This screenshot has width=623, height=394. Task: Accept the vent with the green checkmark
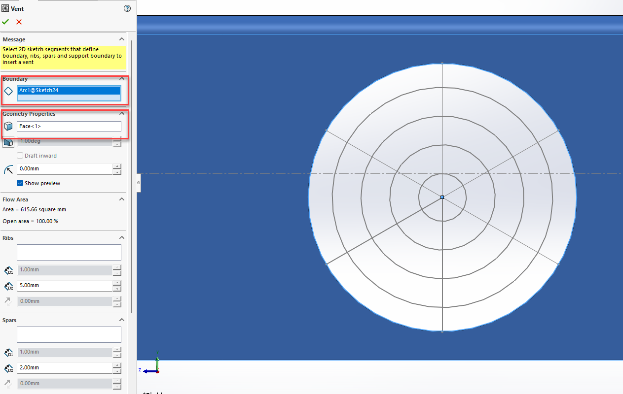tap(5, 22)
